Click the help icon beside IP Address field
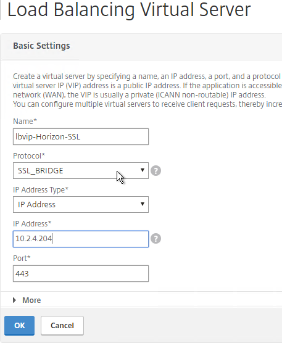This screenshot has width=282, height=343. [156, 239]
